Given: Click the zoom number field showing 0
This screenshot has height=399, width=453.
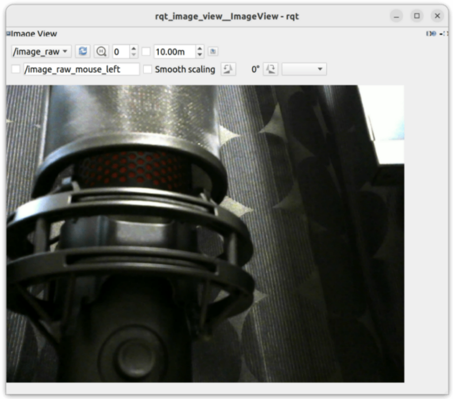Looking at the screenshot, I should pyautogui.click(x=121, y=52).
